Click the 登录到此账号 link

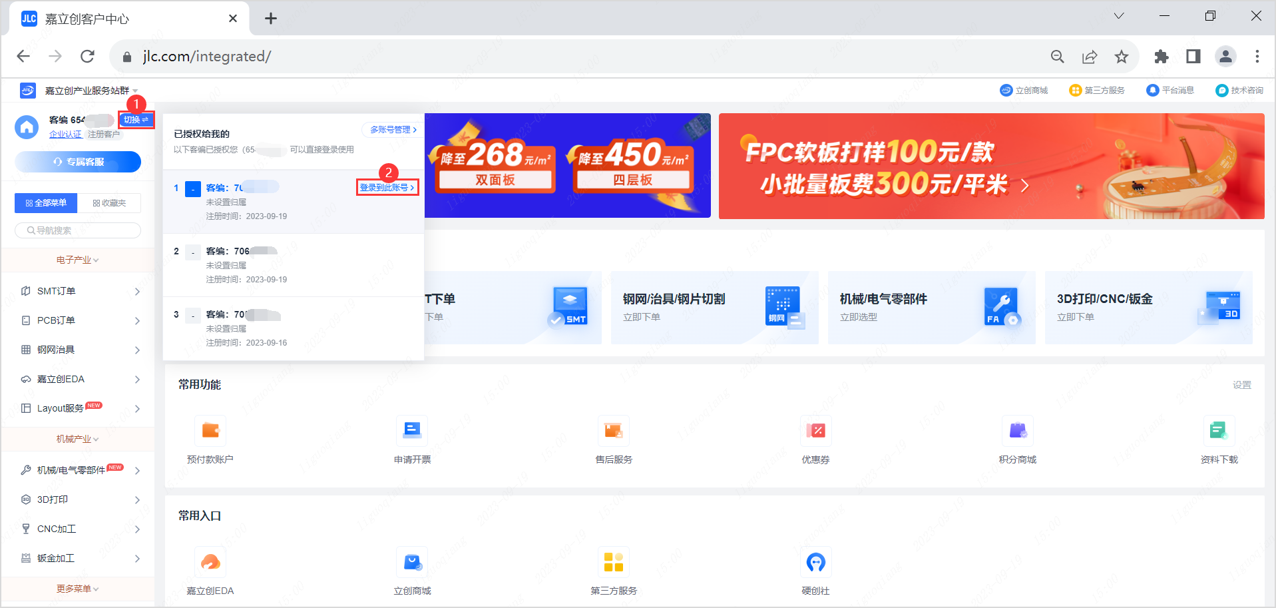[387, 188]
